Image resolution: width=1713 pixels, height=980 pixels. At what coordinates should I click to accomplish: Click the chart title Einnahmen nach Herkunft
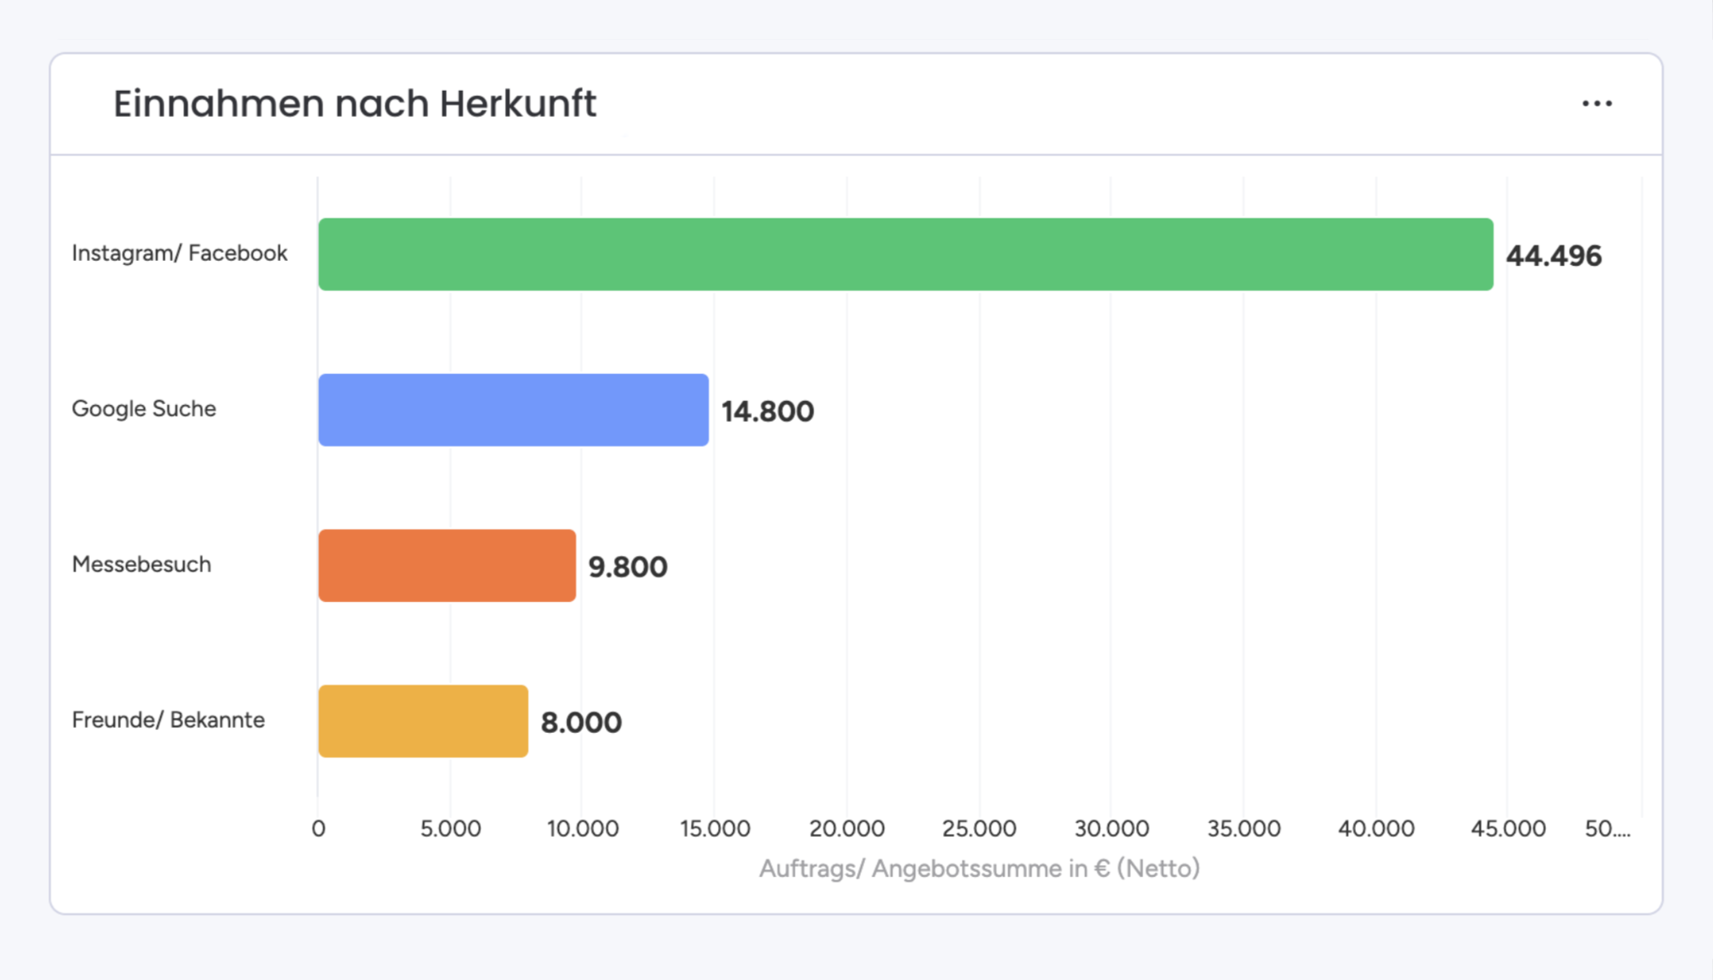tap(354, 102)
